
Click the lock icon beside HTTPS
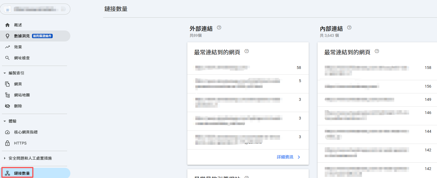[7, 143]
